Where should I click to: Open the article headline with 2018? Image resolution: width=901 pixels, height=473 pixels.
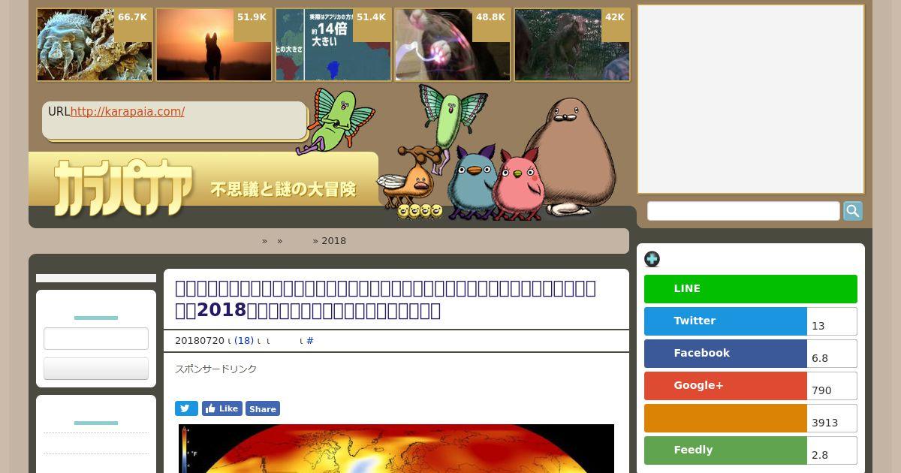(385, 300)
